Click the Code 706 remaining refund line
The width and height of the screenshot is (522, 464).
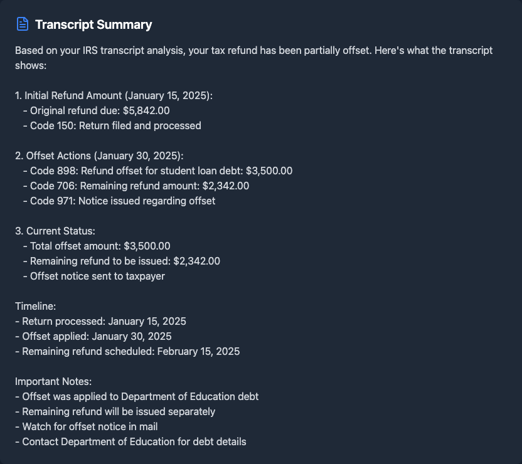tap(139, 186)
